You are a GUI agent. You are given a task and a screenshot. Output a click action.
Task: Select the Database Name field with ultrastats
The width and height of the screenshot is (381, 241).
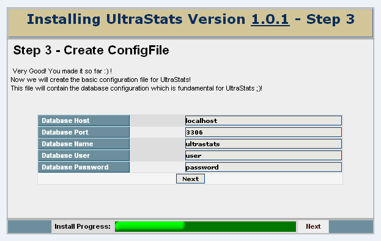(264, 144)
